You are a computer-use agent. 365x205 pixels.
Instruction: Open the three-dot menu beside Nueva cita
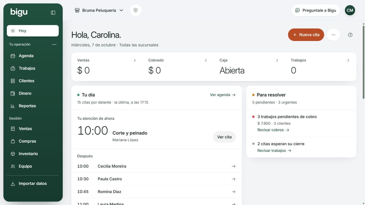click(x=333, y=35)
